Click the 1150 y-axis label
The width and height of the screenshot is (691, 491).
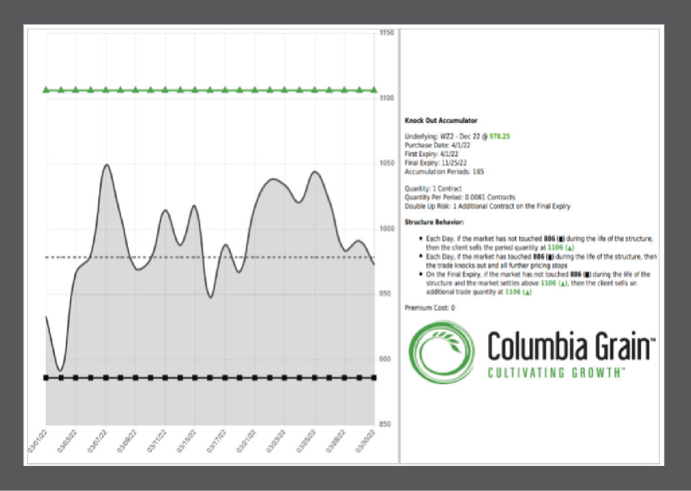[386, 33]
